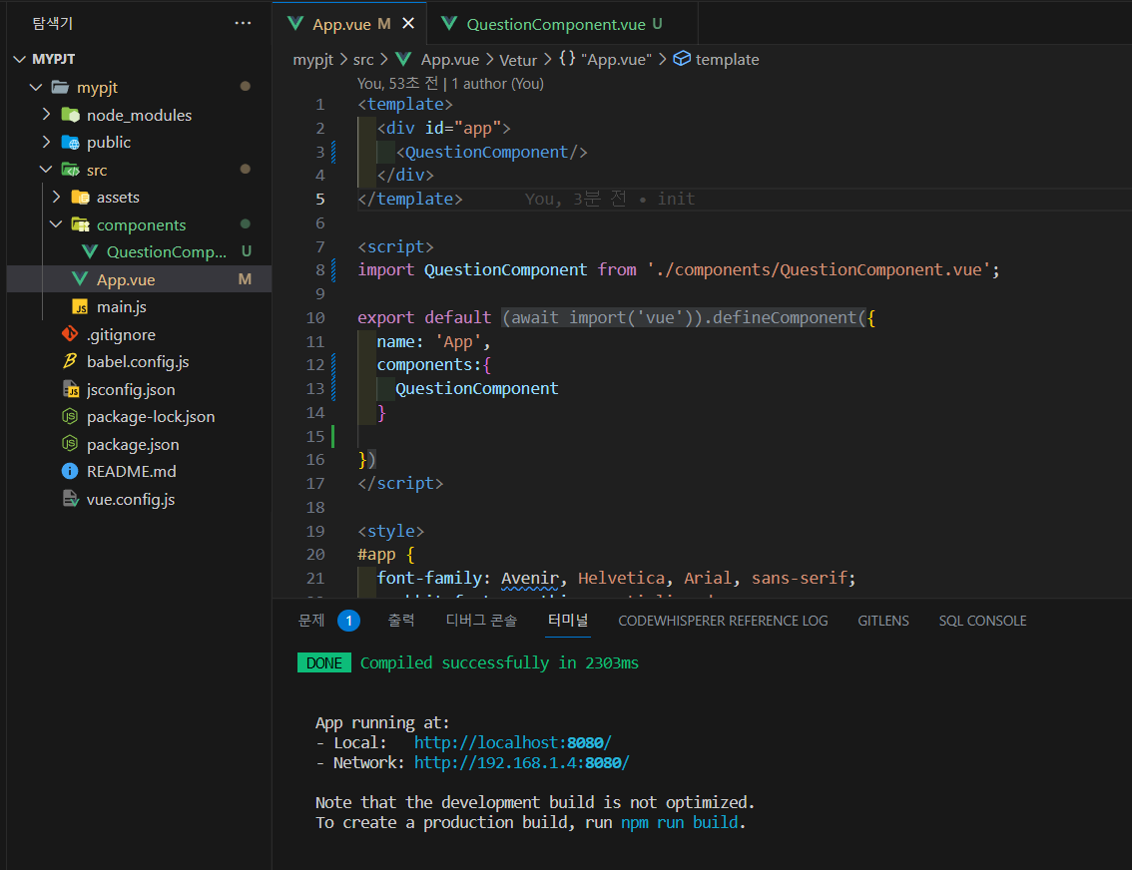
Task: Collapse the MYPJT workspace section
Action: (x=20, y=59)
